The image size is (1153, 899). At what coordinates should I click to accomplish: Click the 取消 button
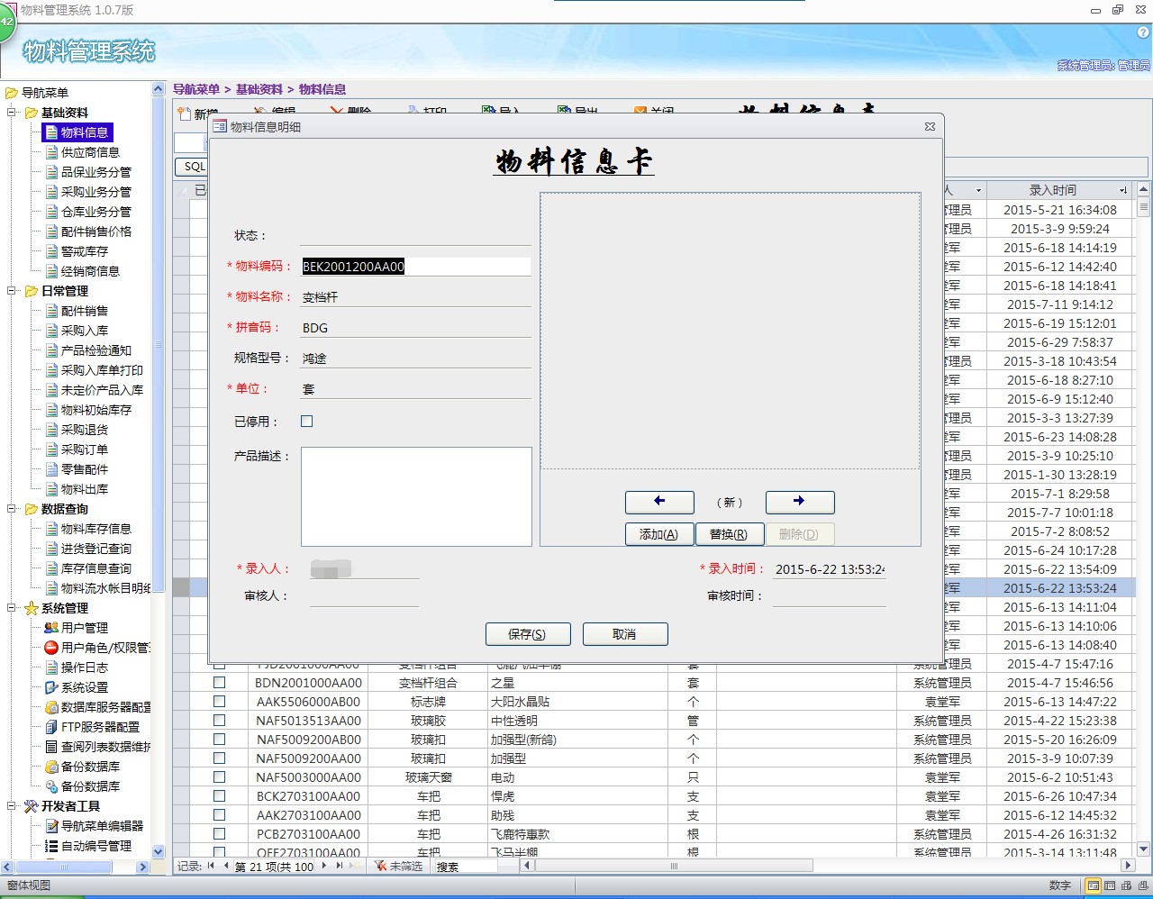pos(625,634)
